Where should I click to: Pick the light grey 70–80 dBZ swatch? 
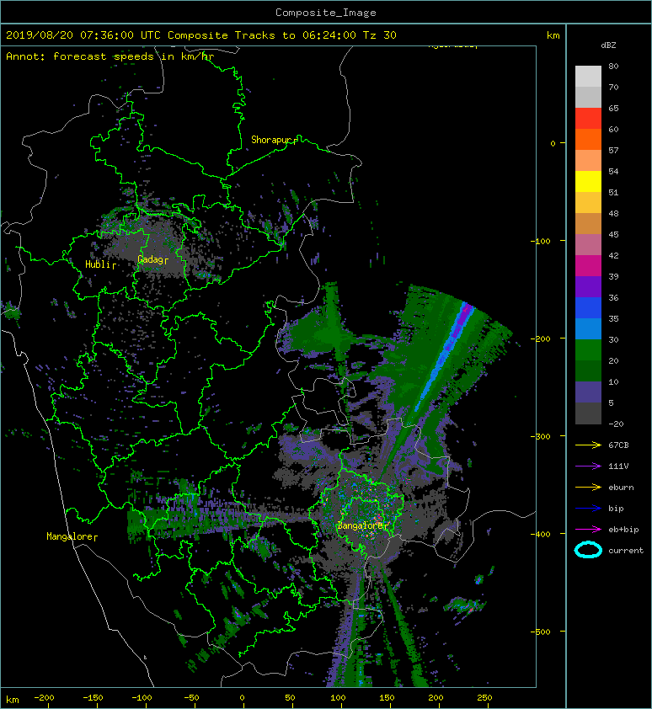tap(588, 77)
